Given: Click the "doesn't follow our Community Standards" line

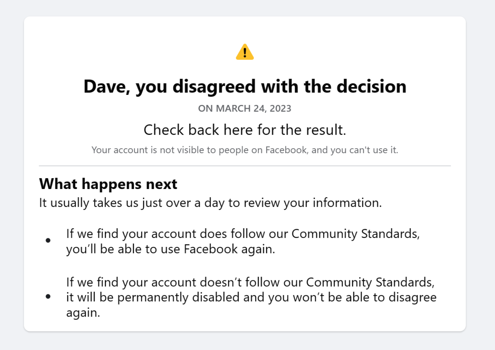Looking at the screenshot, I should tap(250, 282).
